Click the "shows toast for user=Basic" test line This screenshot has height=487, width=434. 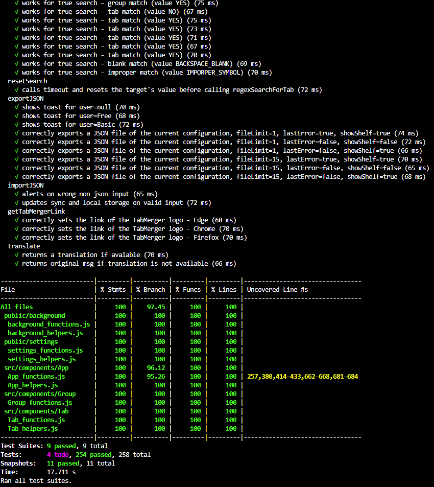point(79,125)
